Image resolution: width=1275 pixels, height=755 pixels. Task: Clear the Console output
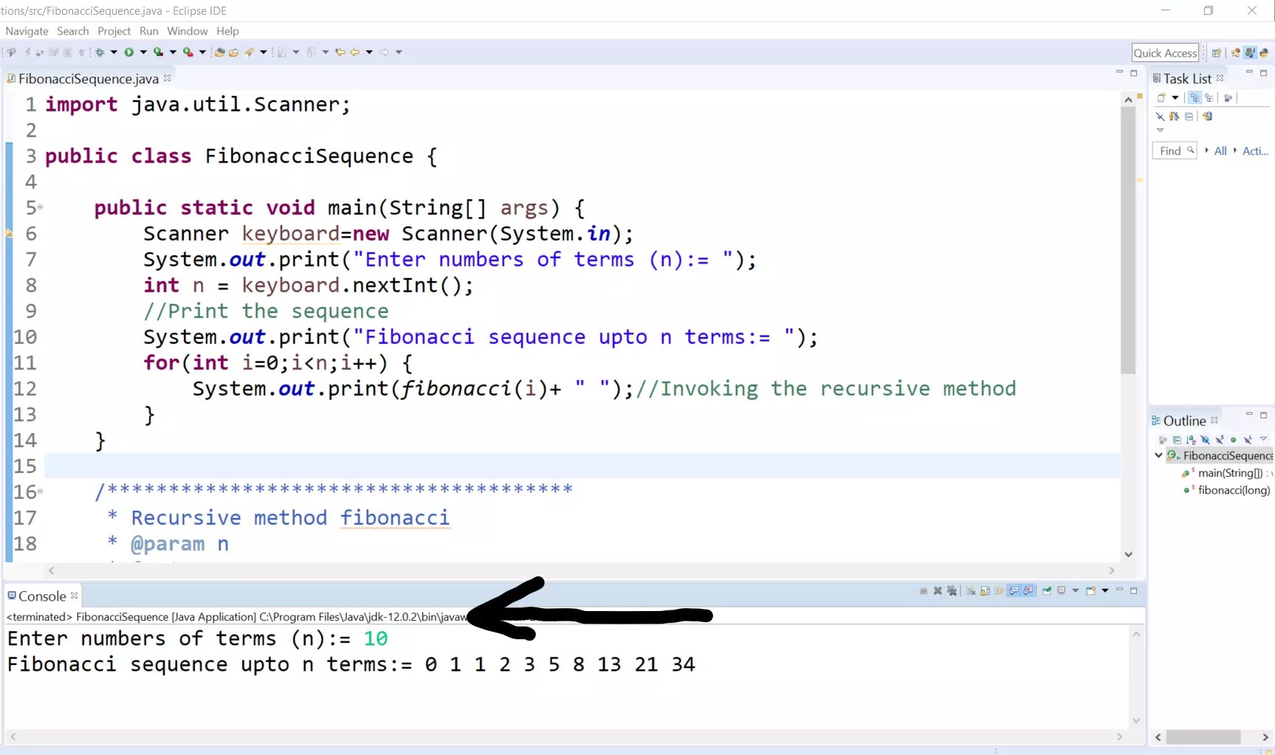coord(970,591)
